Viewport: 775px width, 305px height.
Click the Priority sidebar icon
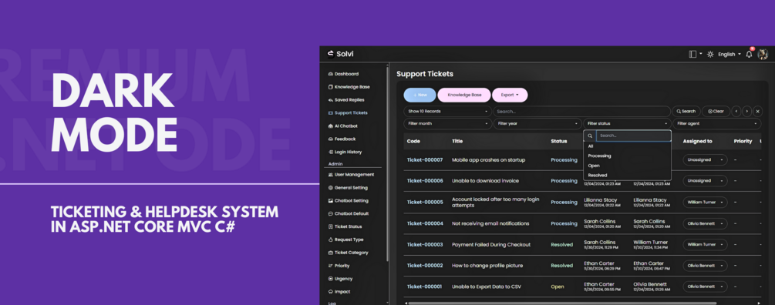click(331, 266)
